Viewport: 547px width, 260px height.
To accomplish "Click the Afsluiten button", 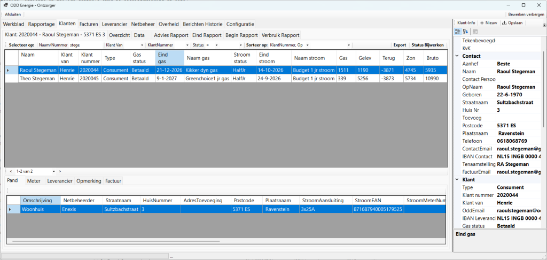I will pyautogui.click(x=13, y=14).
